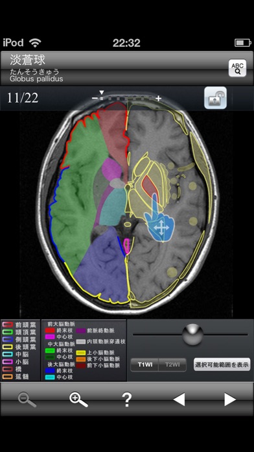Tap the cyan central branch region

coord(113,206)
